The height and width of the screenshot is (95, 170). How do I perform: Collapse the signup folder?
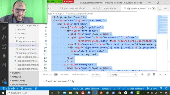pos(21,37)
